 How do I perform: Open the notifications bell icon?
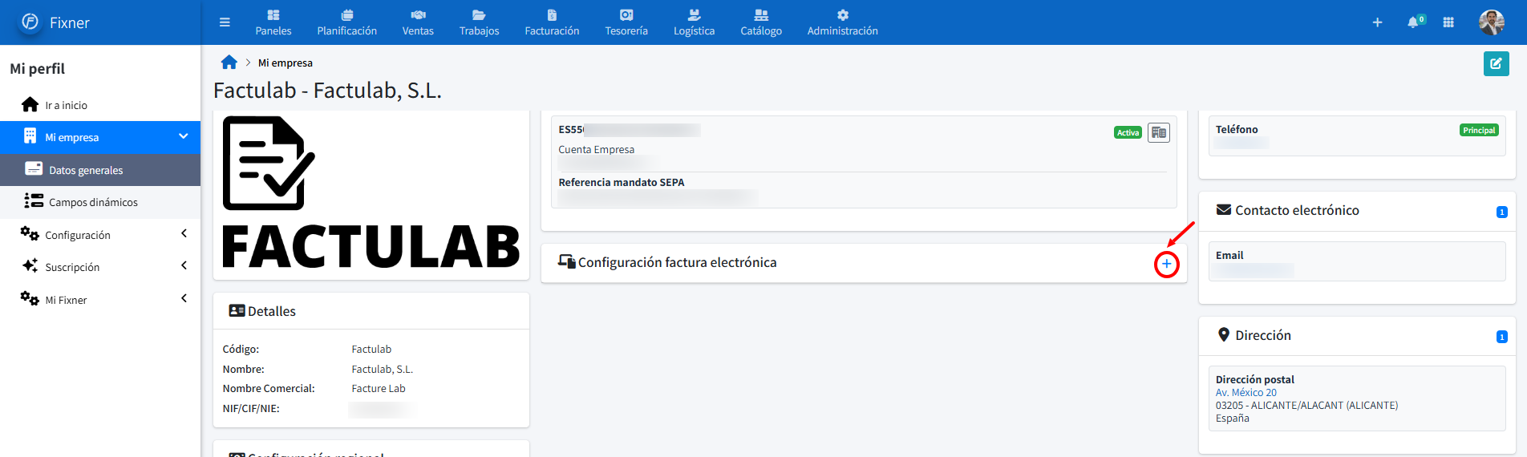(1413, 22)
